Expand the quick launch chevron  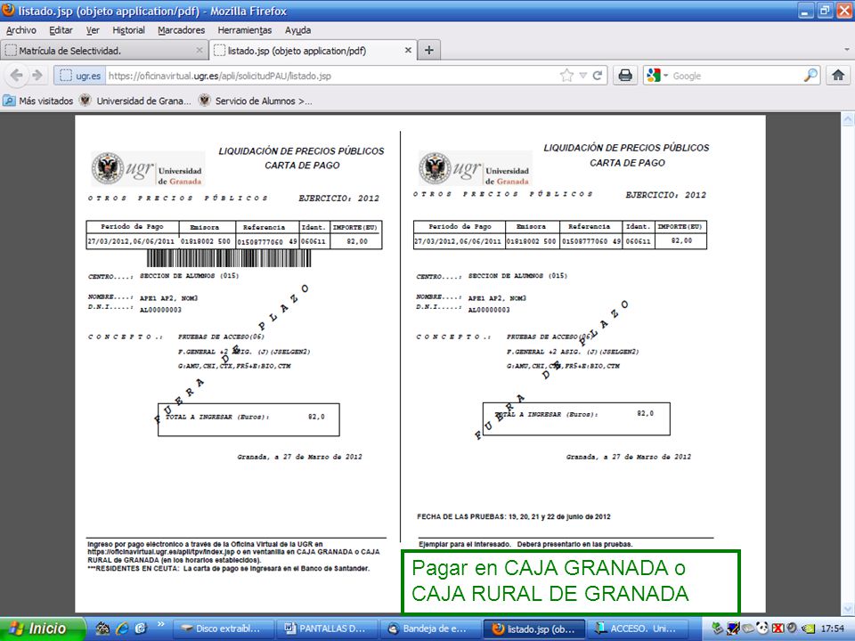[x=161, y=625]
